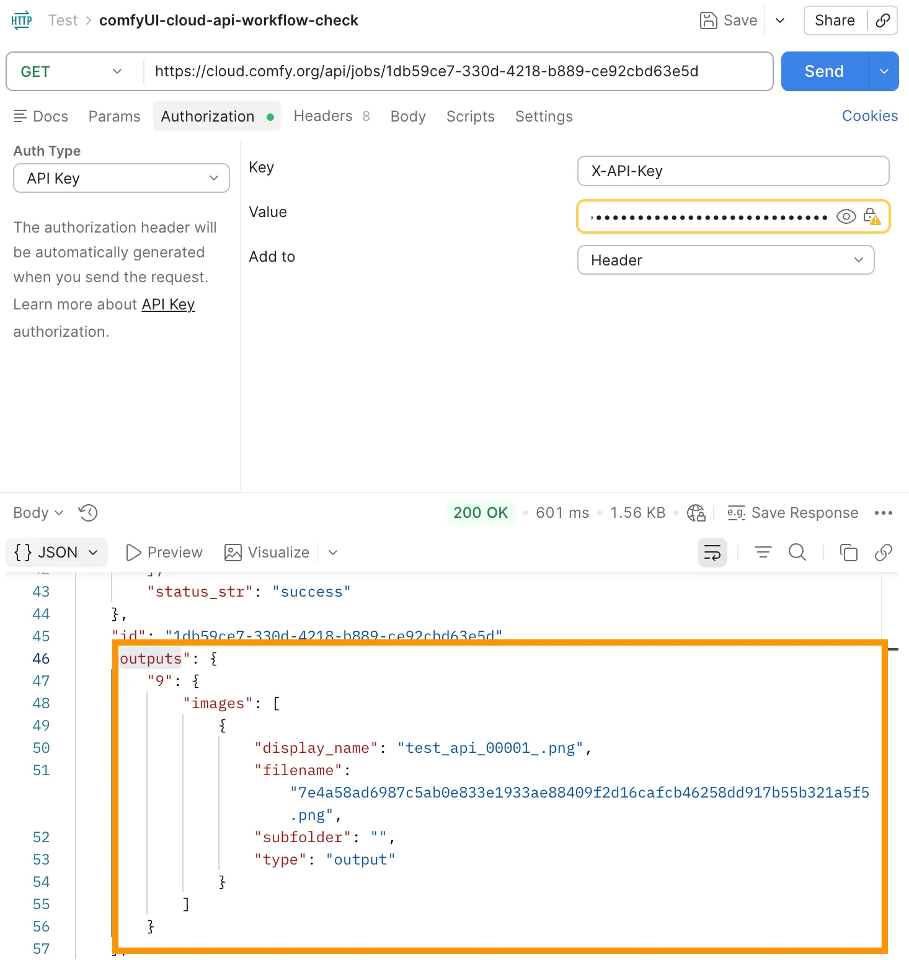Open the JSON format dropdown
Screen dimensions: 909x960
[56, 552]
